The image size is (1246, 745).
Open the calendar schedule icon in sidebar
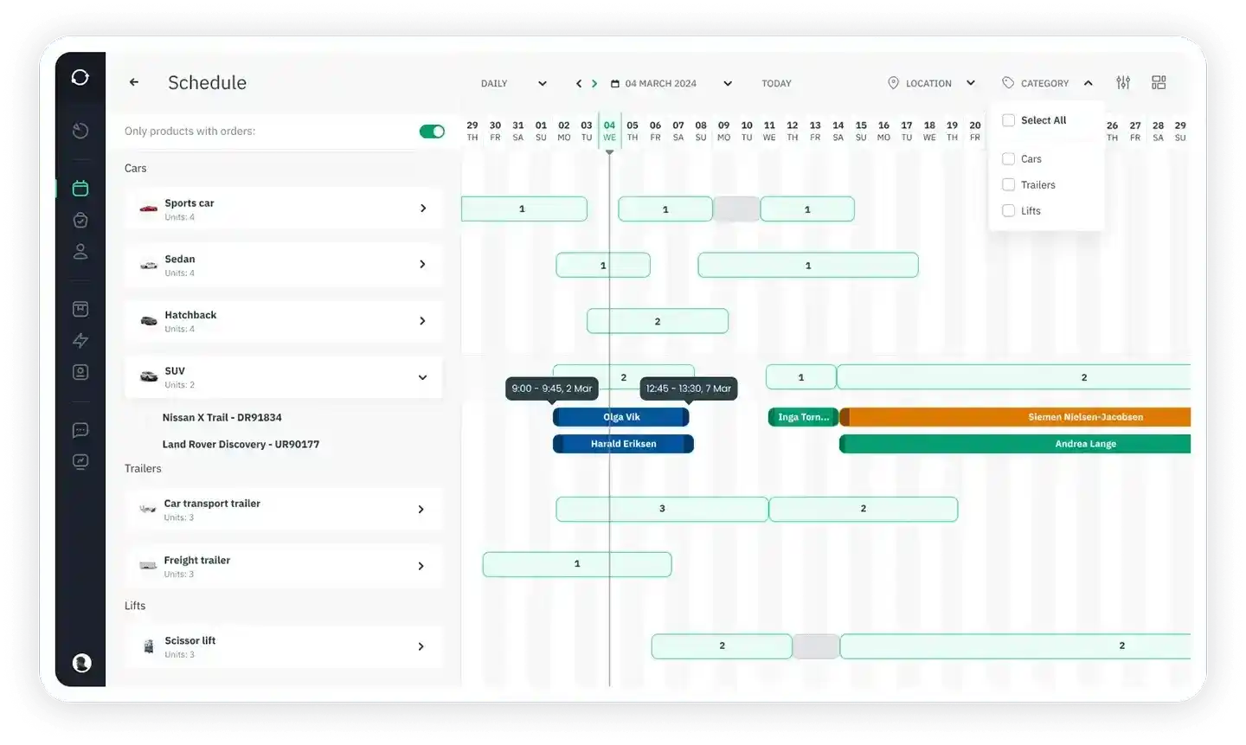pos(80,188)
